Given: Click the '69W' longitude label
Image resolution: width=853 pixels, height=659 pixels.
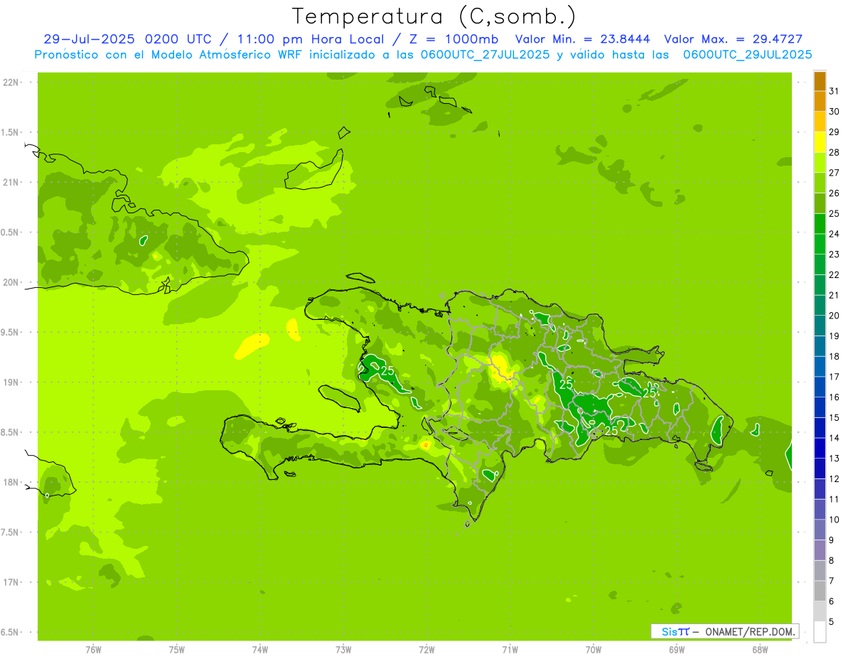Looking at the screenshot, I should tap(677, 650).
